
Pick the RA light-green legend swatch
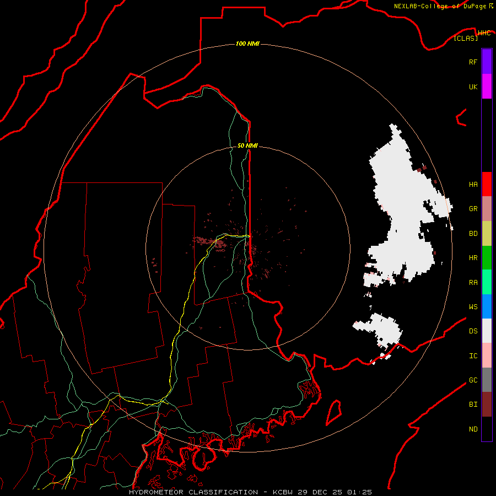(x=487, y=282)
